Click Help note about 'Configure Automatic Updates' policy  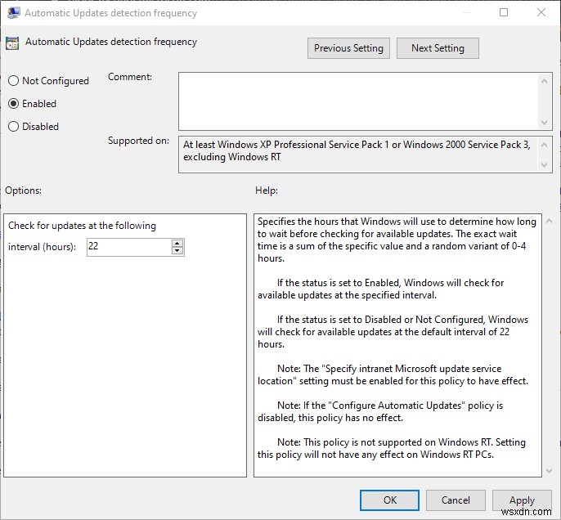[x=380, y=411]
